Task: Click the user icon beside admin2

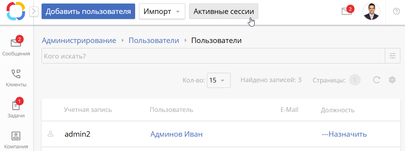Action: click(x=50, y=134)
